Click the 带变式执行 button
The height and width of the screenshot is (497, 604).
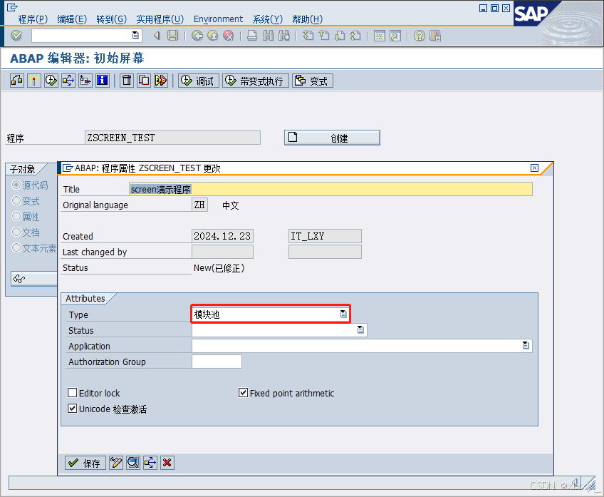click(256, 81)
